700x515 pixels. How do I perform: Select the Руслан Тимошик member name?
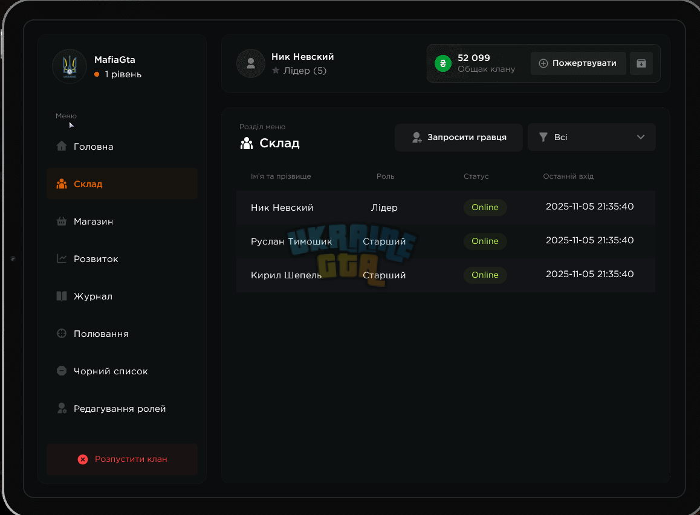(291, 242)
